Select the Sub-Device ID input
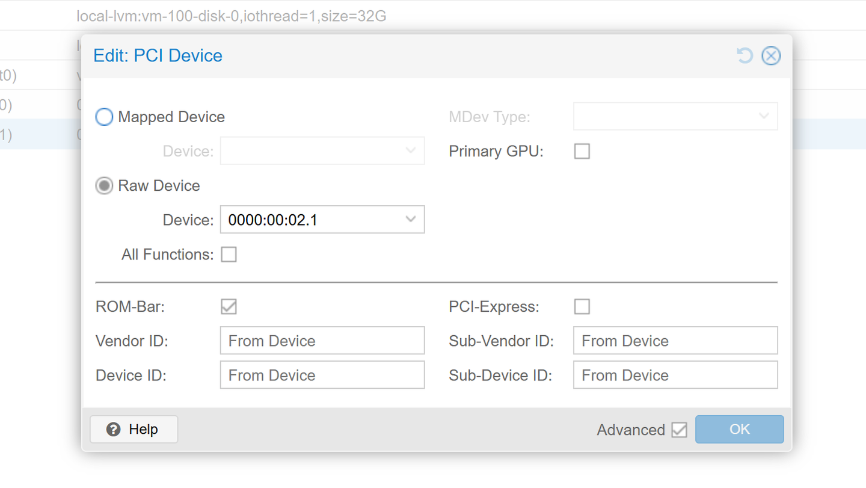This screenshot has height=488, width=866. (675, 375)
